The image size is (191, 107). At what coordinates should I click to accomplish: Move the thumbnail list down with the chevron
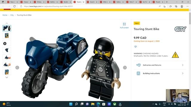7,77
